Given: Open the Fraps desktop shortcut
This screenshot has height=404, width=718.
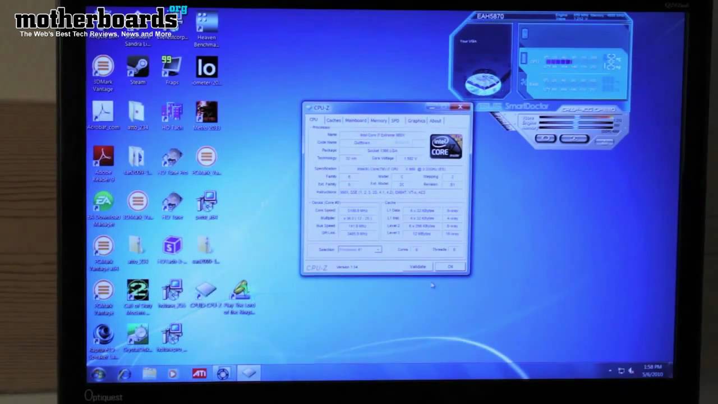Looking at the screenshot, I should point(172,71).
